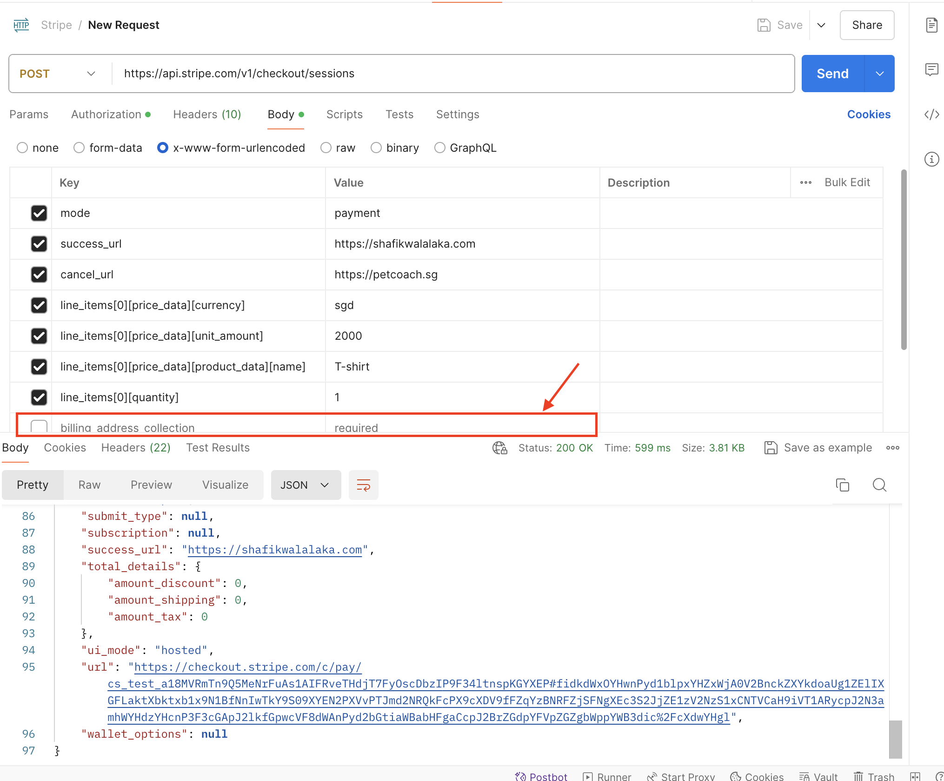Select the form-data body type radio
The width and height of the screenshot is (944, 781).
79,148
